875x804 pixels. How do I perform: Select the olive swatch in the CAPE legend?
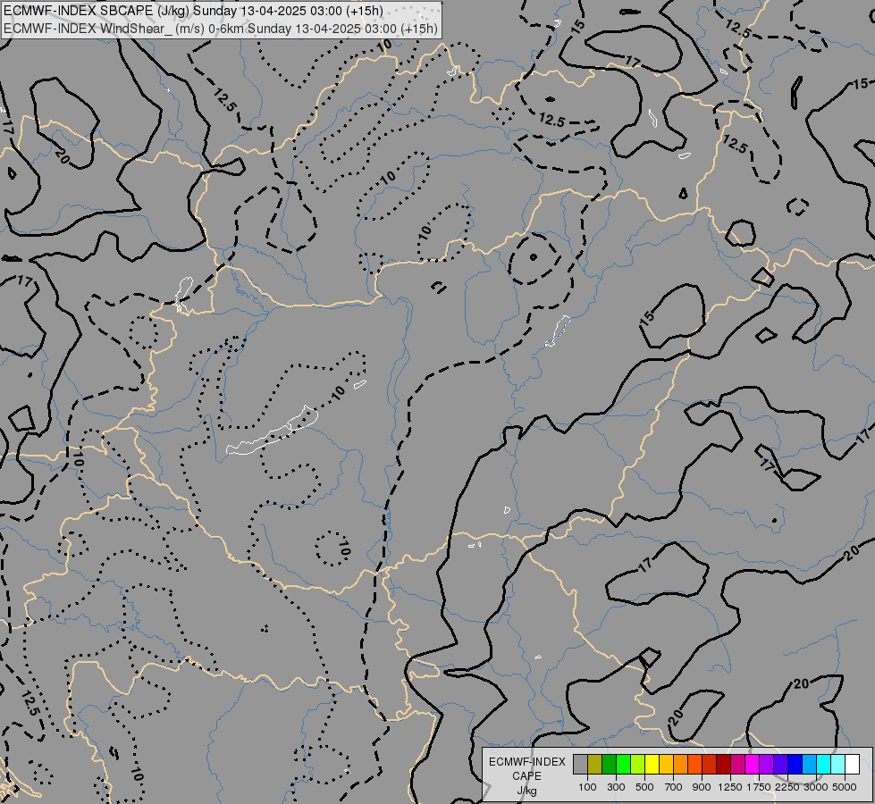[595, 764]
